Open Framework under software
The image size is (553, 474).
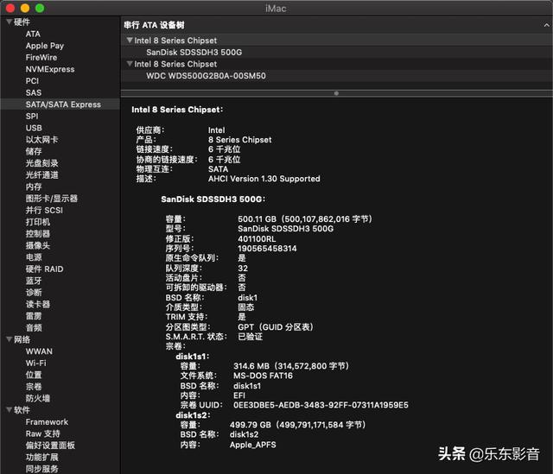pyautogui.click(x=47, y=422)
